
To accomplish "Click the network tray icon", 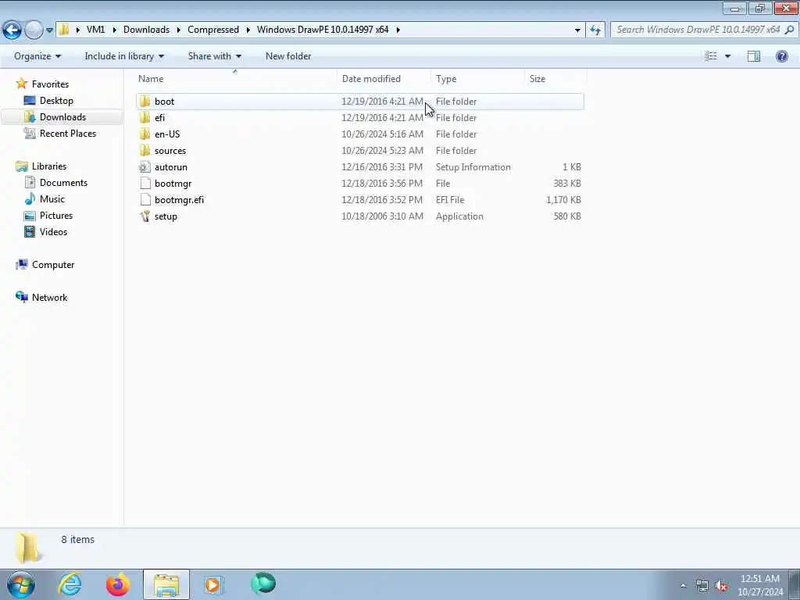I will [702, 586].
